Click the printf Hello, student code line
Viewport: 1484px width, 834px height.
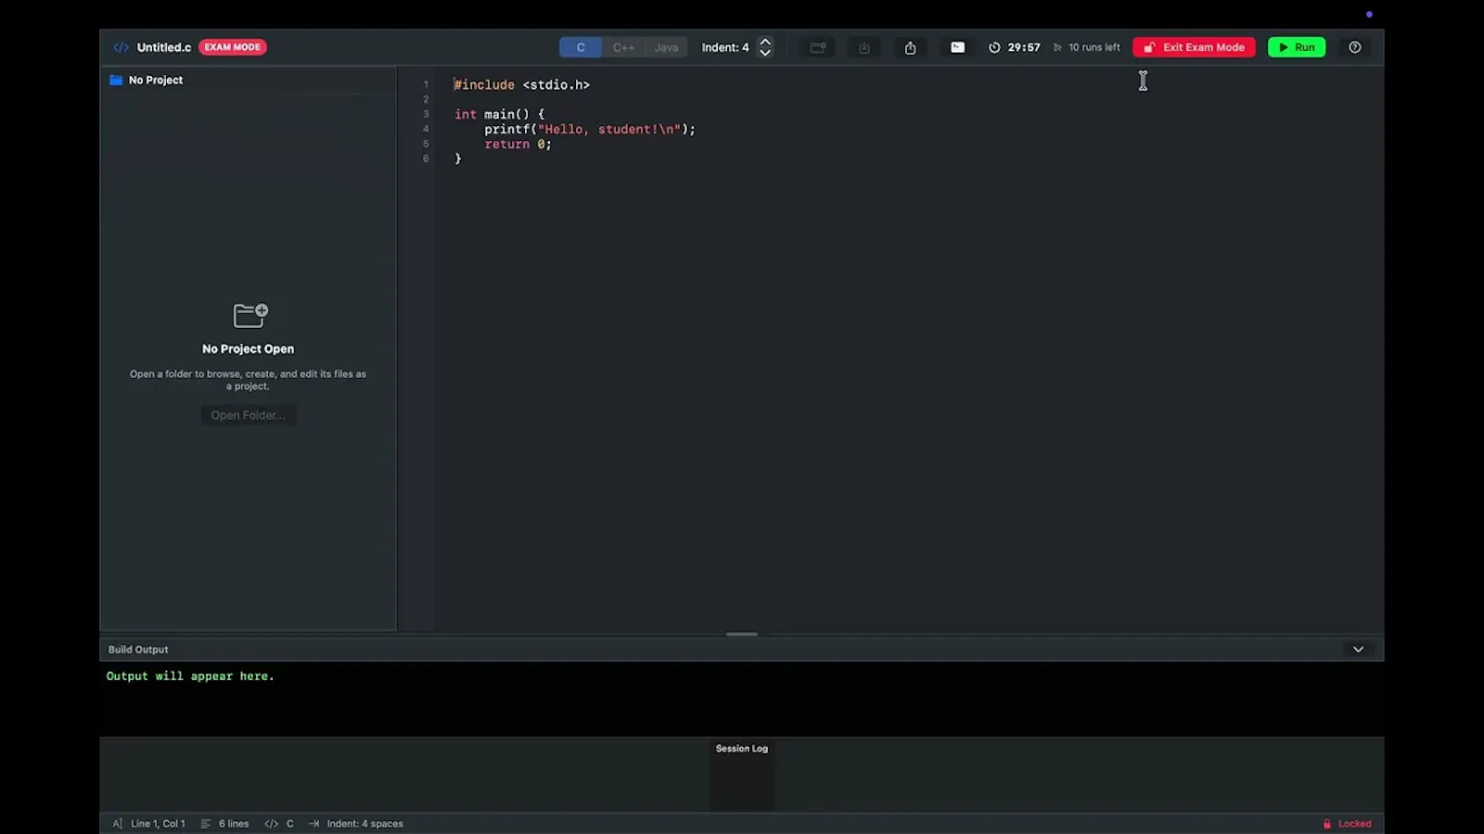(x=590, y=129)
